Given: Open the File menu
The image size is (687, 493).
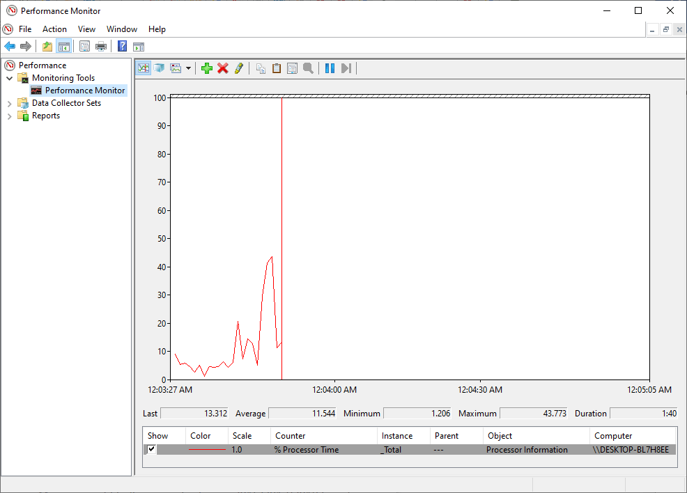Looking at the screenshot, I should coord(25,29).
